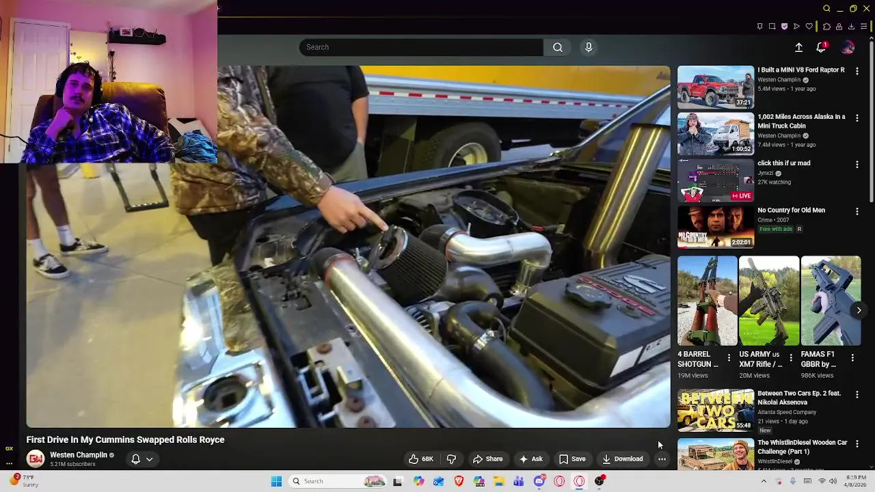Image resolution: width=875 pixels, height=492 pixels.
Task: Open options for FAMAS F1 short
Action: (852, 358)
